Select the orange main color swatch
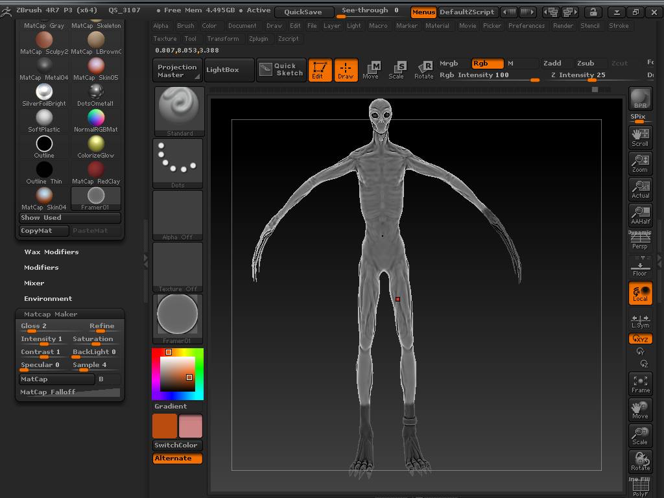 click(164, 426)
